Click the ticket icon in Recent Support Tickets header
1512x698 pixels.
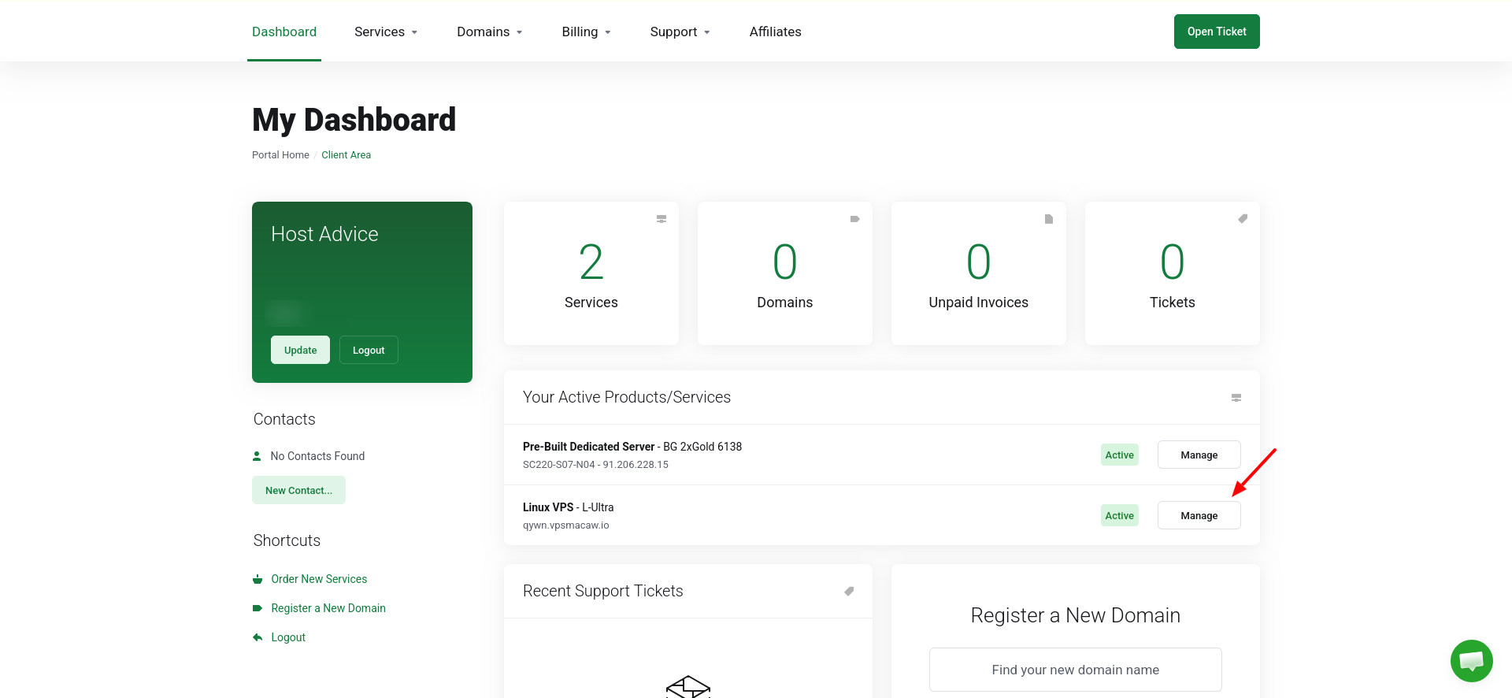pos(849,591)
